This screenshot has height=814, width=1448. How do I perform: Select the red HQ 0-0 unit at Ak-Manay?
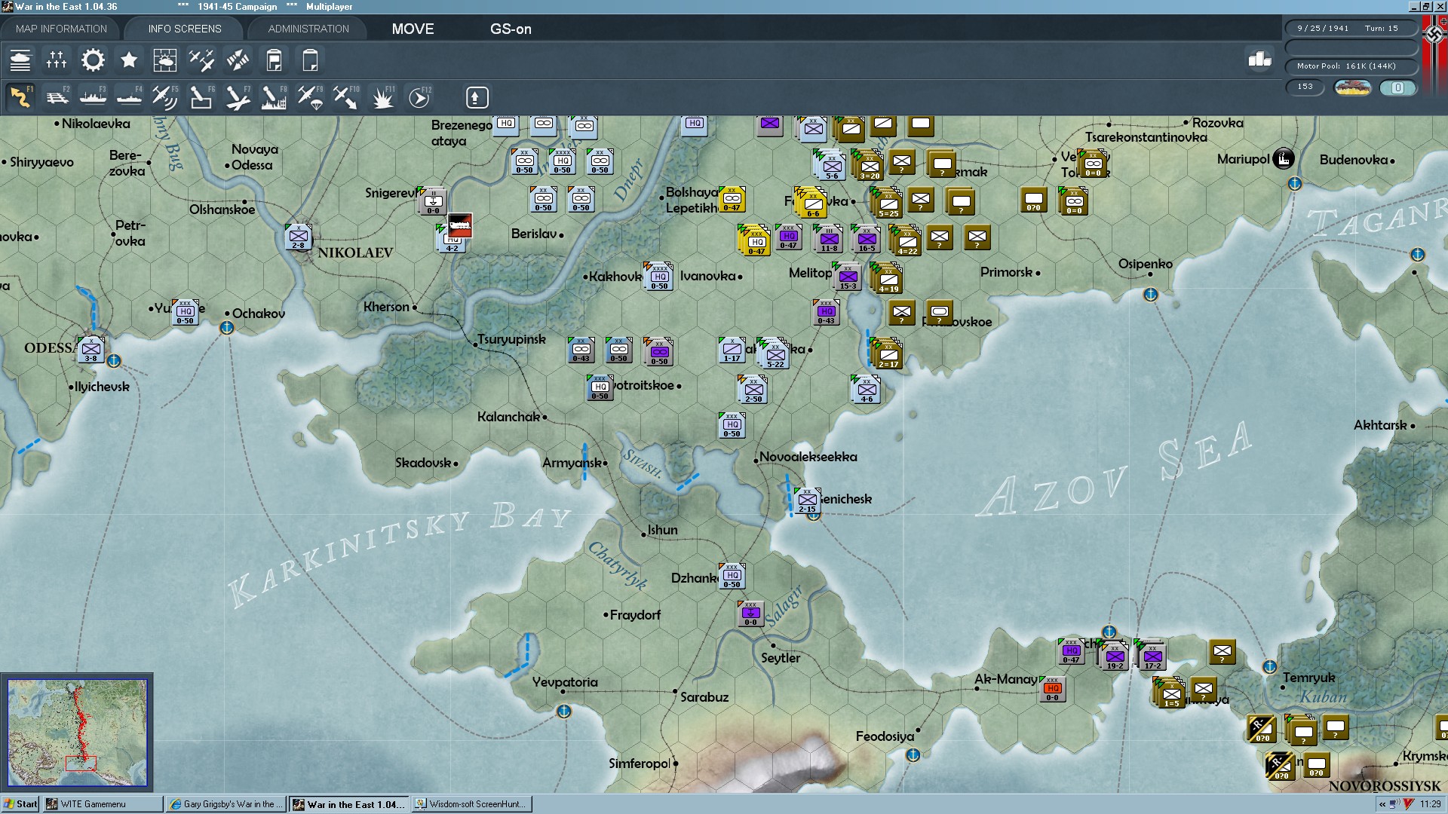tap(1053, 689)
